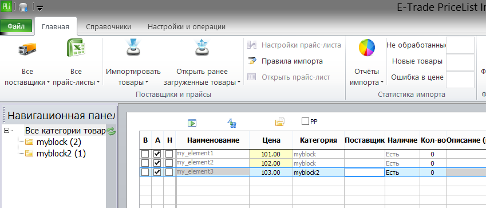
Task: Toggle Н checkbox for my_element2
Action: coord(169,163)
